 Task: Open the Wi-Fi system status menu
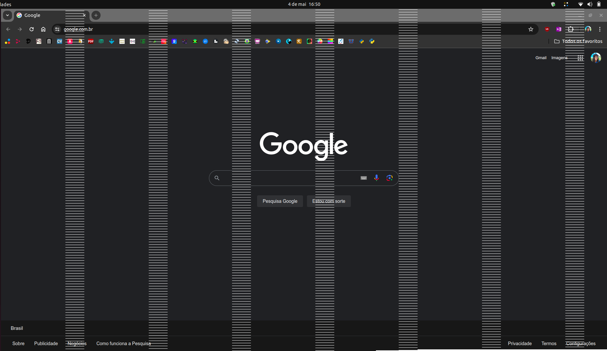(x=580, y=4)
